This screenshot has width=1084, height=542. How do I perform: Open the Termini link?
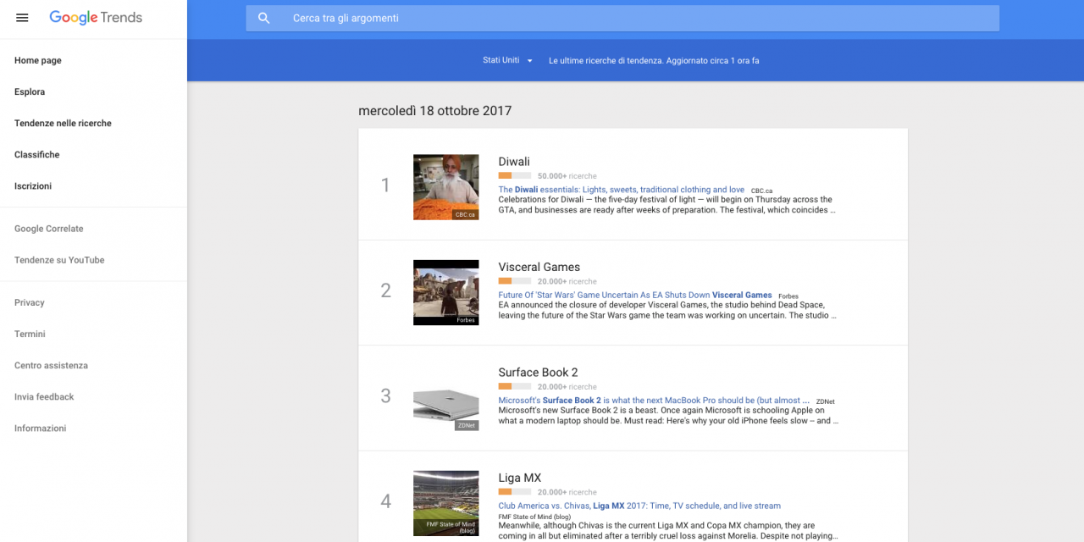[30, 334]
